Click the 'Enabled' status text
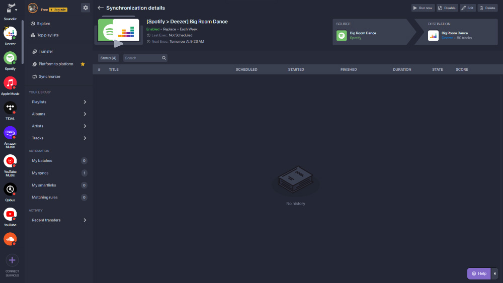Image resolution: width=503 pixels, height=283 pixels. 153,29
